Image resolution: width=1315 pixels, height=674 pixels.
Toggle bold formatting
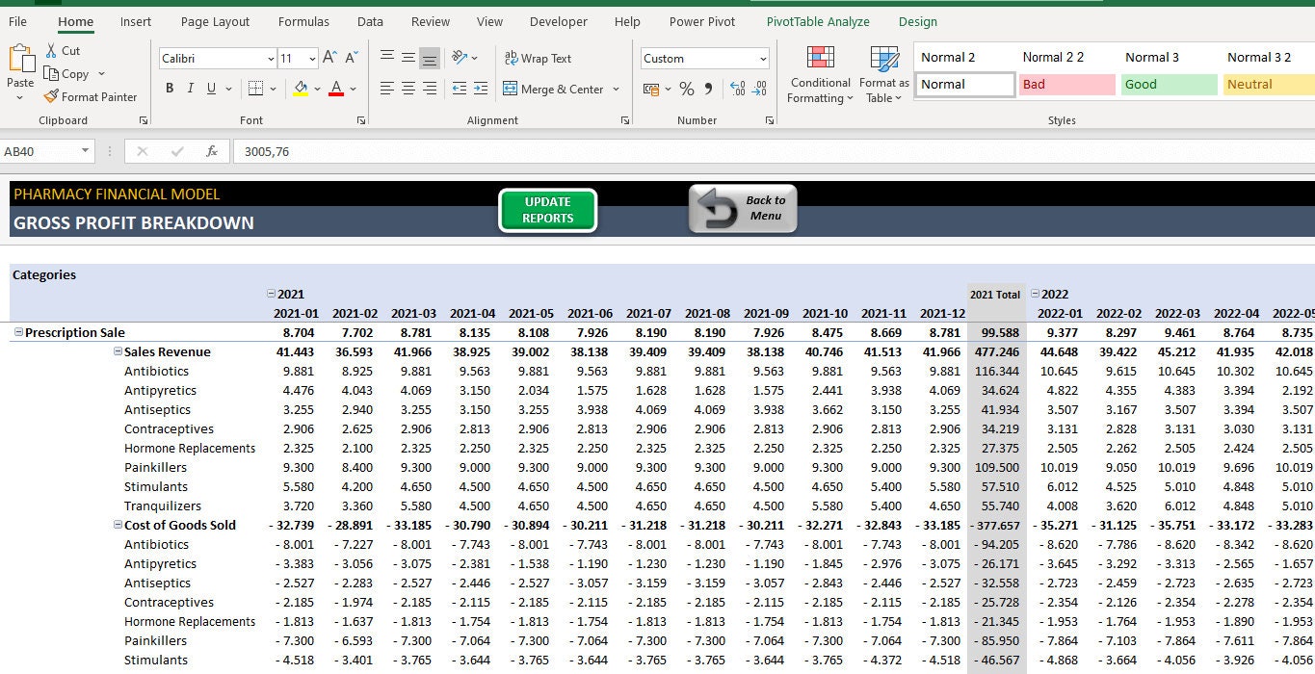coord(170,88)
